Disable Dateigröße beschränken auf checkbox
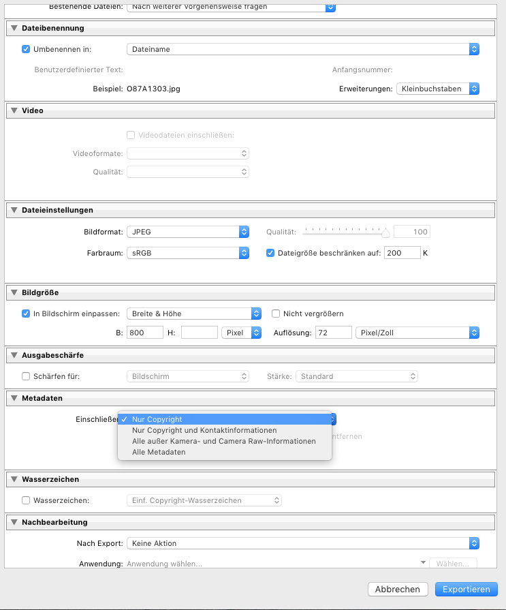506x610 pixels. [x=270, y=253]
